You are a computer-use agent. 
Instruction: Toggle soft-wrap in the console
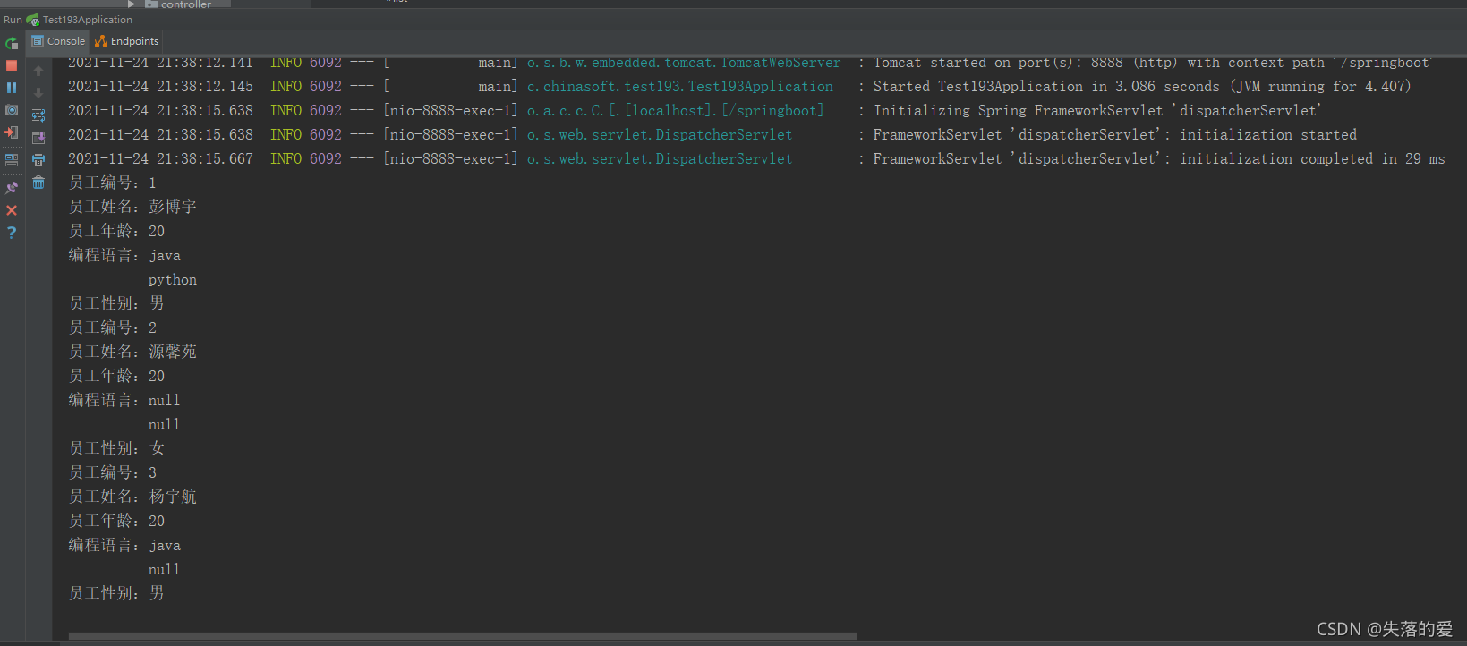[x=38, y=115]
